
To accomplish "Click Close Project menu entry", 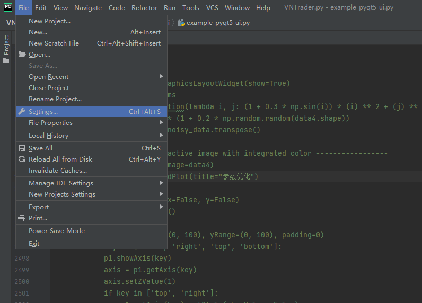I will [x=49, y=88].
